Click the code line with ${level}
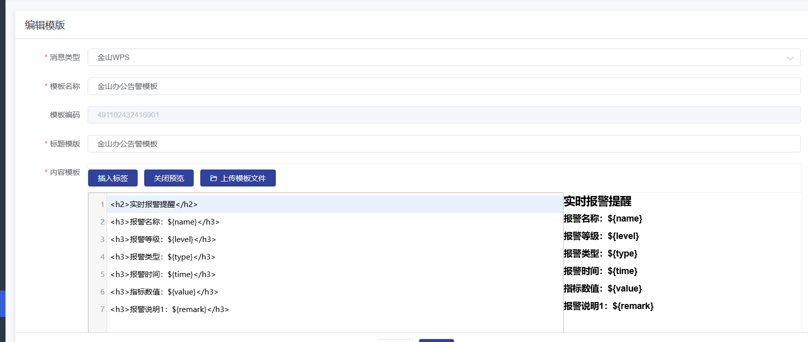The height and width of the screenshot is (342, 808). [x=163, y=239]
